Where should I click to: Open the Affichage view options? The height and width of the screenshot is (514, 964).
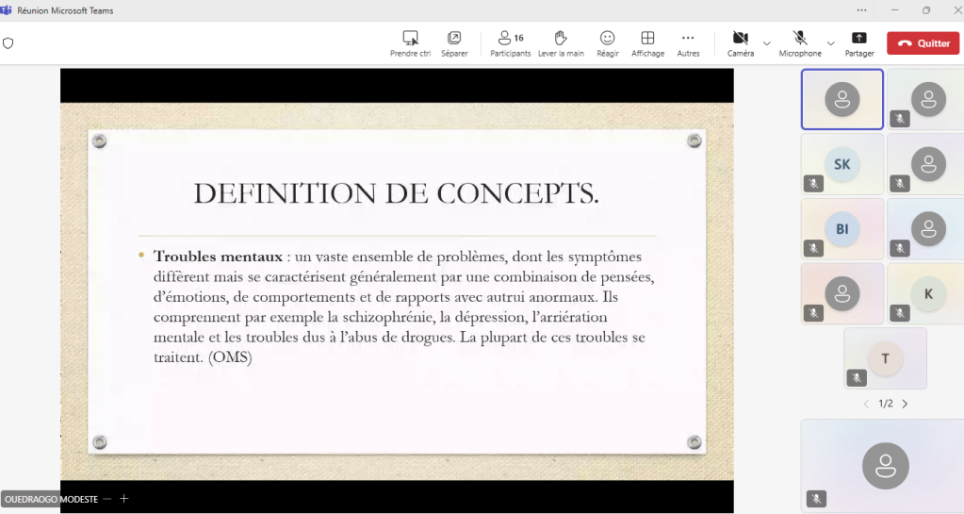tap(647, 39)
